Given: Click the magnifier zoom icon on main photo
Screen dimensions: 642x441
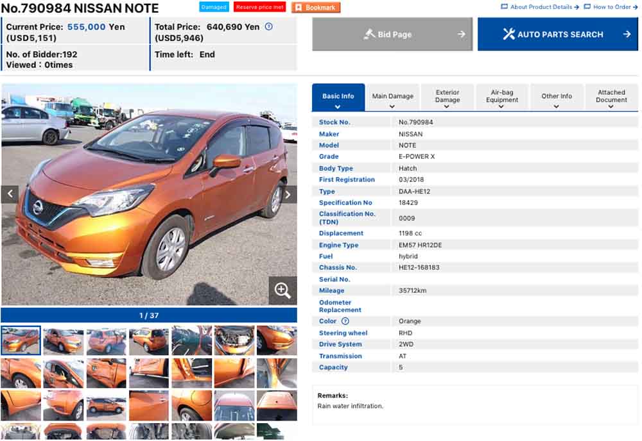Looking at the screenshot, I should pyautogui.click(x=282, y=290).
